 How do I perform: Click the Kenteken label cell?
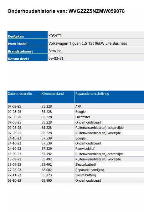pos(28,35)
